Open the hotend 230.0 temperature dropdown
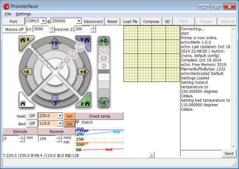239x169 pixels. tap(60, 116)
